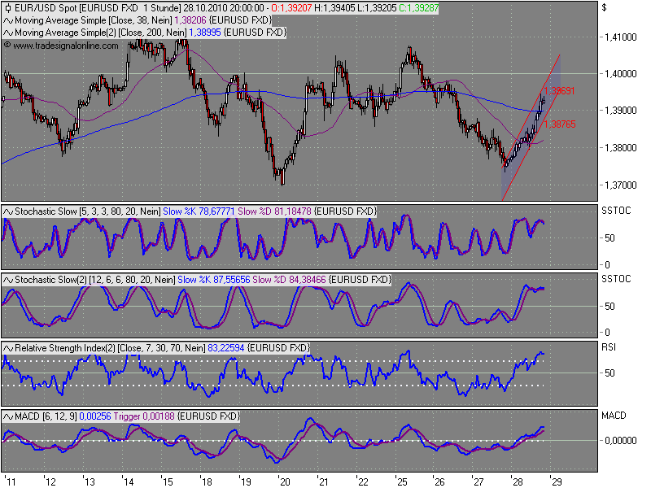Click date marker 29 on time axis
This screenshot has width=651, height=488.
coord(557,482)
